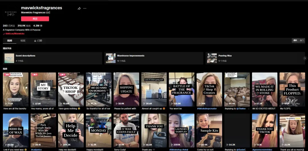The width and height of the screenshot is (308, 151).
Task: Switch to the 视频 tab
Action: coord(10,41)
